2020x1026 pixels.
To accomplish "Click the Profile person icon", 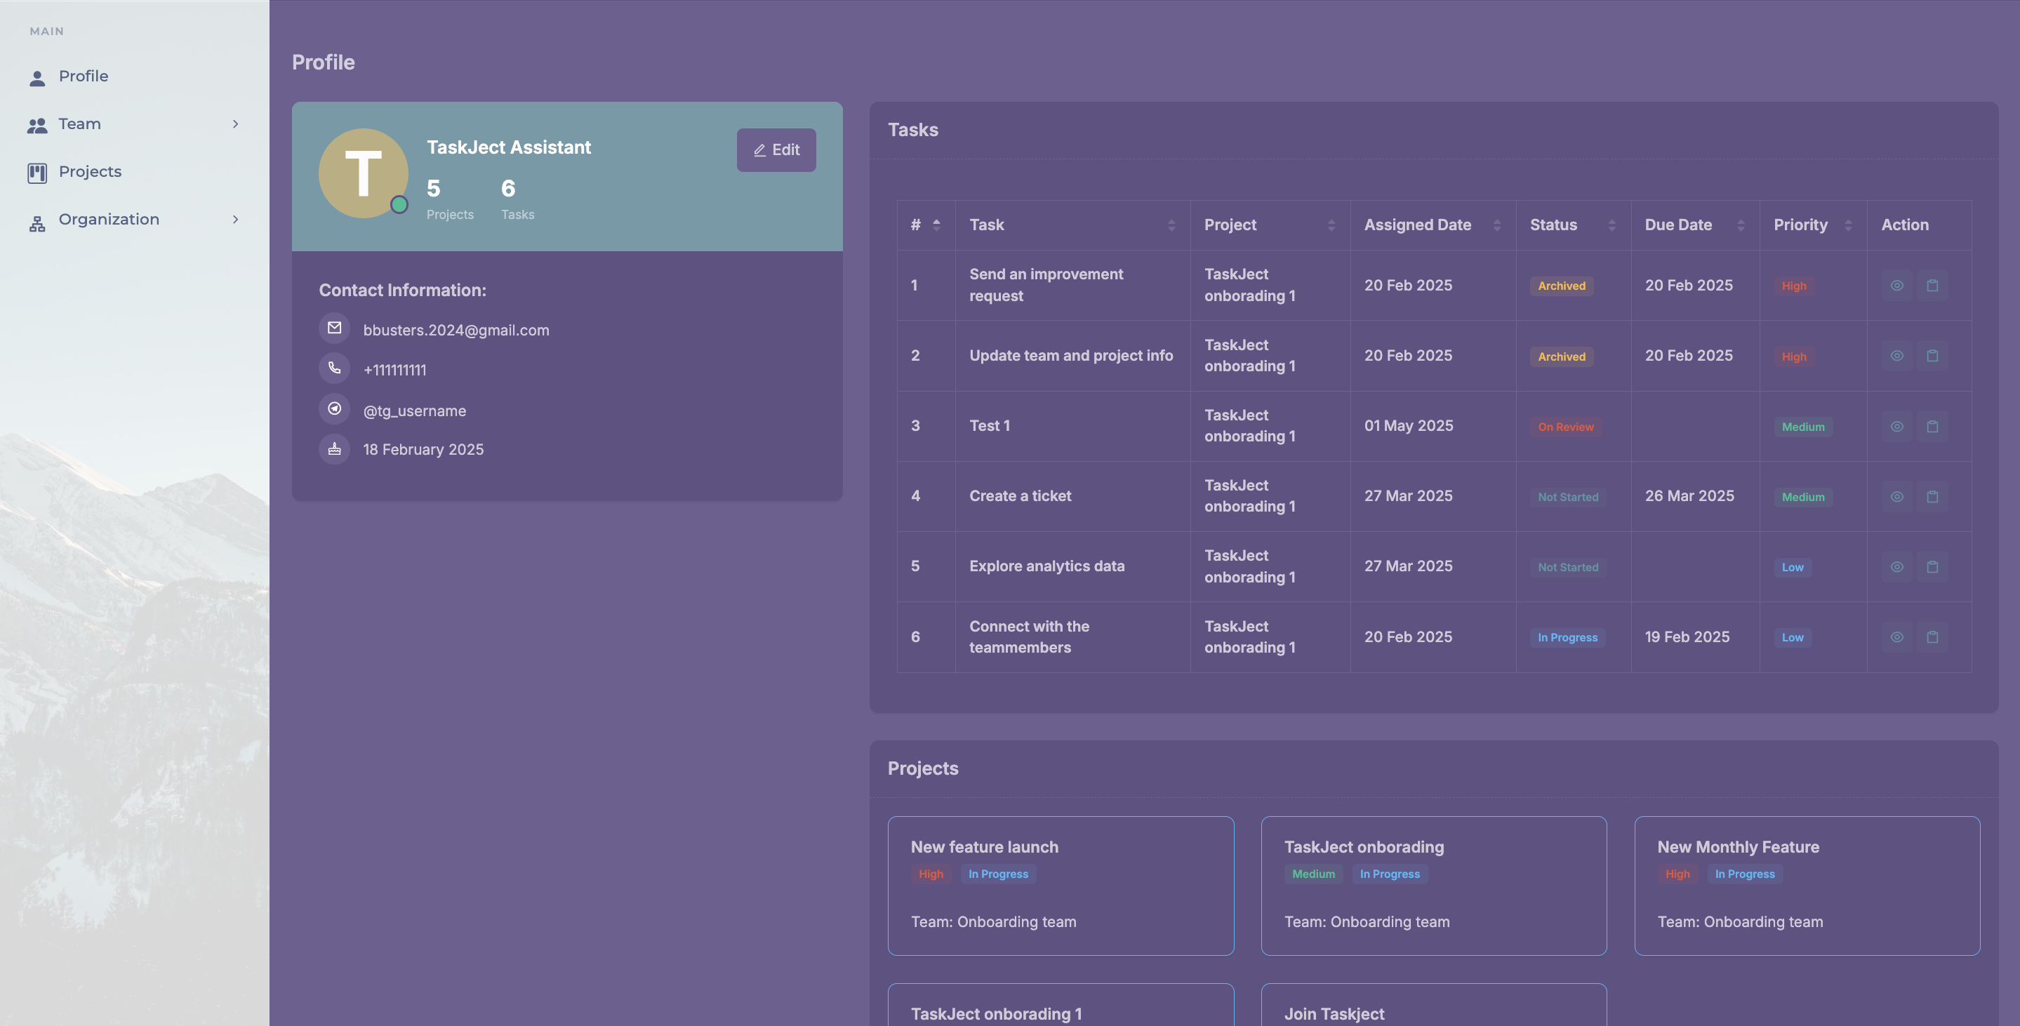I will (37, 78).
